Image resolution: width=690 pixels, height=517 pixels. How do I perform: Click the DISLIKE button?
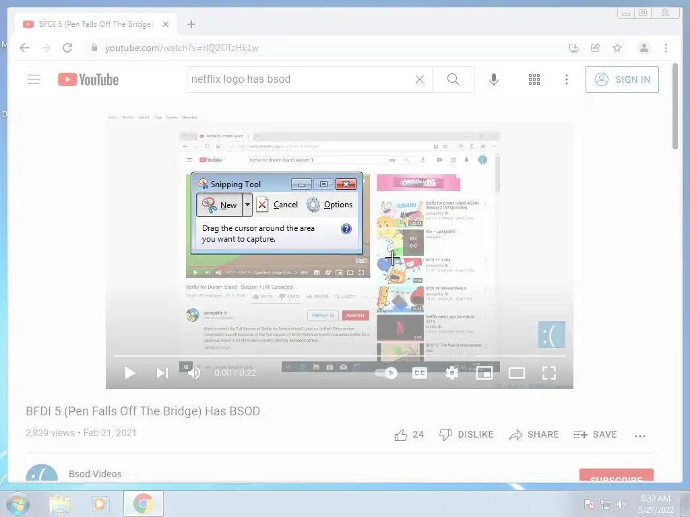click(466, 435)
